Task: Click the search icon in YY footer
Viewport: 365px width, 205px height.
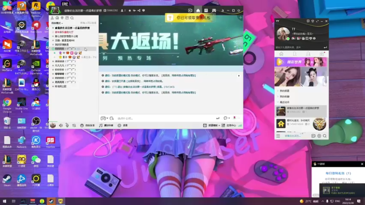Action: (x=325, y=136)
